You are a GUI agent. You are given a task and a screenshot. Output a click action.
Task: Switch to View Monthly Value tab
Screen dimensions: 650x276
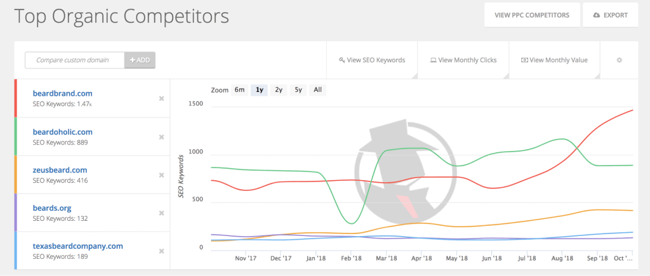554,60
